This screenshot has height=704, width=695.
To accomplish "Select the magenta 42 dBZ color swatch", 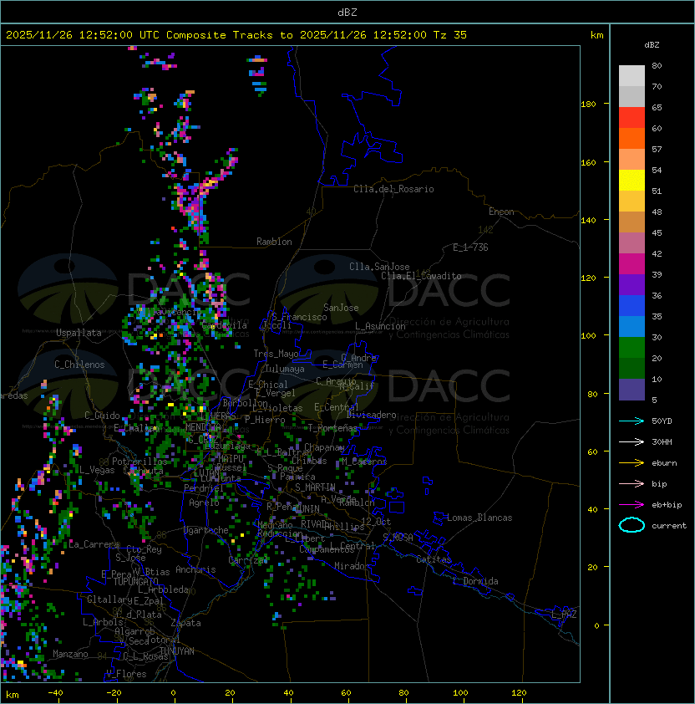I will [x=632, y=264].
